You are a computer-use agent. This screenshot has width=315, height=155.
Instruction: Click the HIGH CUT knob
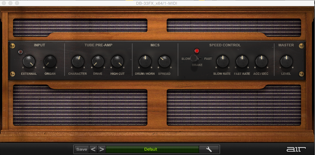pyautogui.click(x=117, y=62)
